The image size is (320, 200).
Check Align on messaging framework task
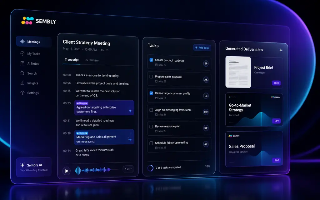151,110
